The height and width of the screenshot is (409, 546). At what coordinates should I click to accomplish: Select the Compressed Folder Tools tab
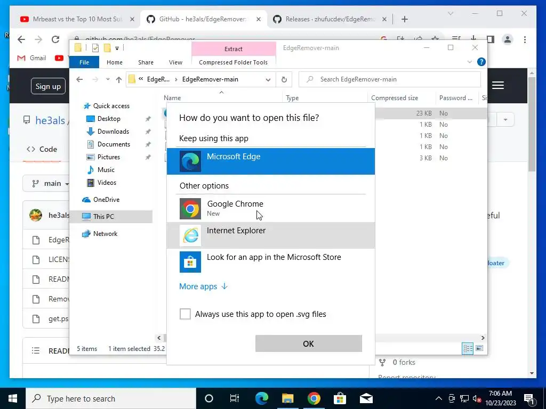point(234,62)
